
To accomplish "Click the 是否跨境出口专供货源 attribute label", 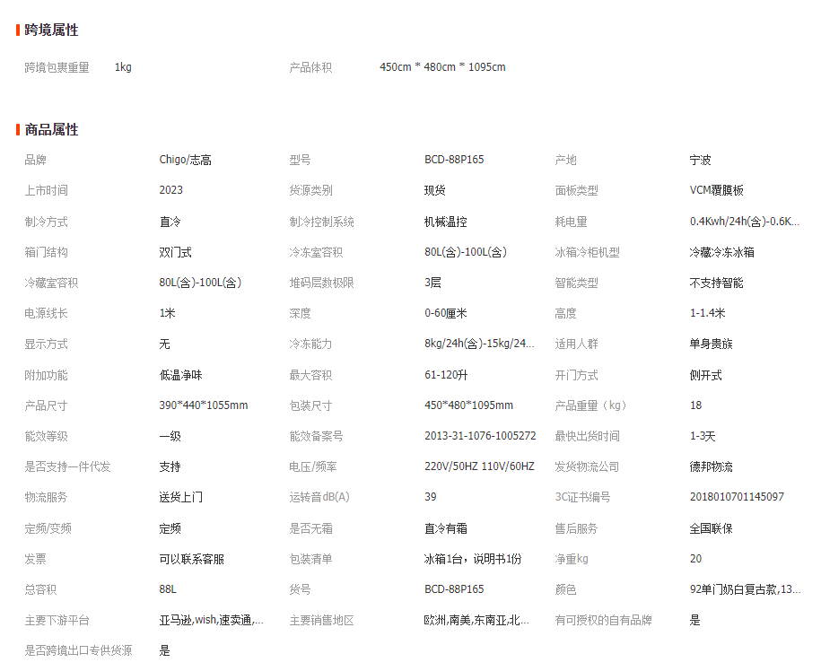I will 79,650.
